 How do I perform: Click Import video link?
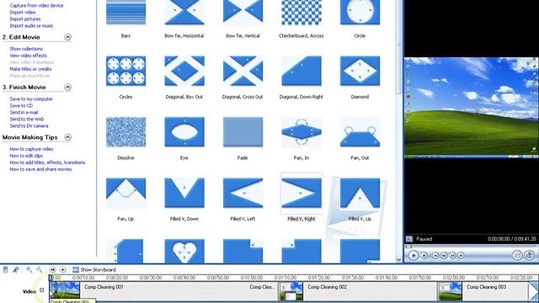[x=23, y=12]
